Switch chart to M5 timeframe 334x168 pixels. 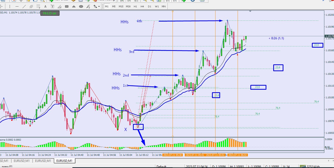(113, 6)
